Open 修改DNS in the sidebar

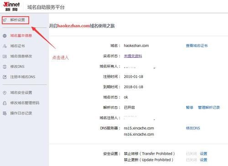[17, 66]
